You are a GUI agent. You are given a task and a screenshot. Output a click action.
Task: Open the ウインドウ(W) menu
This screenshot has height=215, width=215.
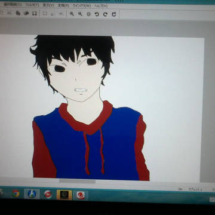pyautogui.click(x=82, y=6)
